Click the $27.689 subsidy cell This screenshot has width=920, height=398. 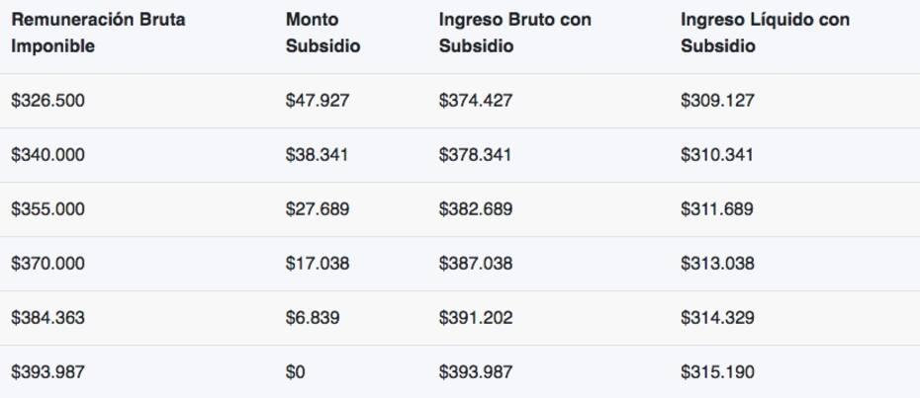318,209
